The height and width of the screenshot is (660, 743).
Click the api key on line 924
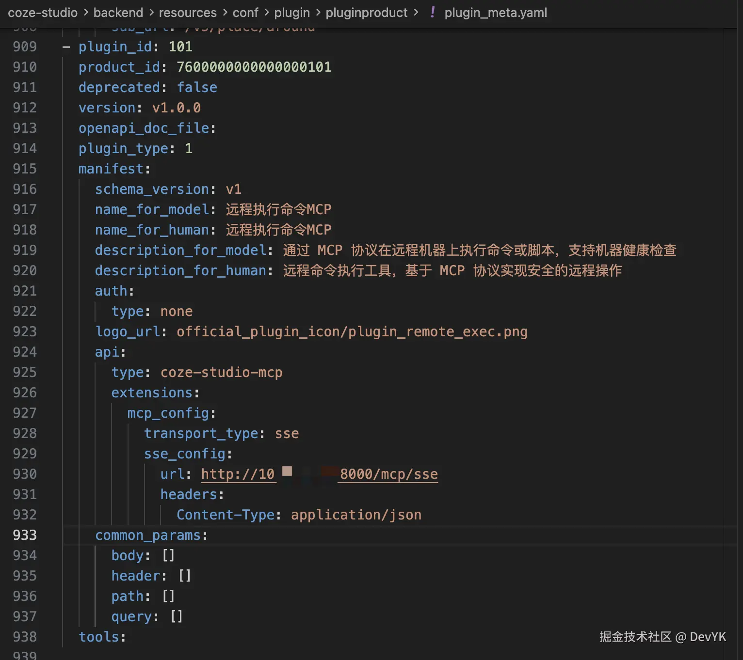(x=107, y=352)
